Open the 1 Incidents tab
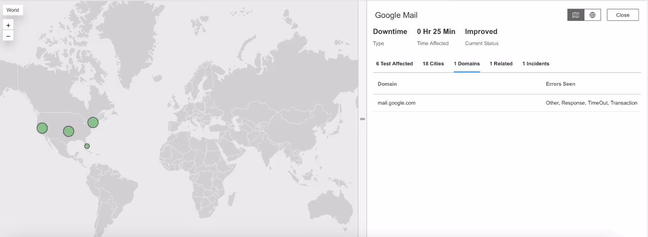This screenshot has width=648, height=237. click(536, 64)
